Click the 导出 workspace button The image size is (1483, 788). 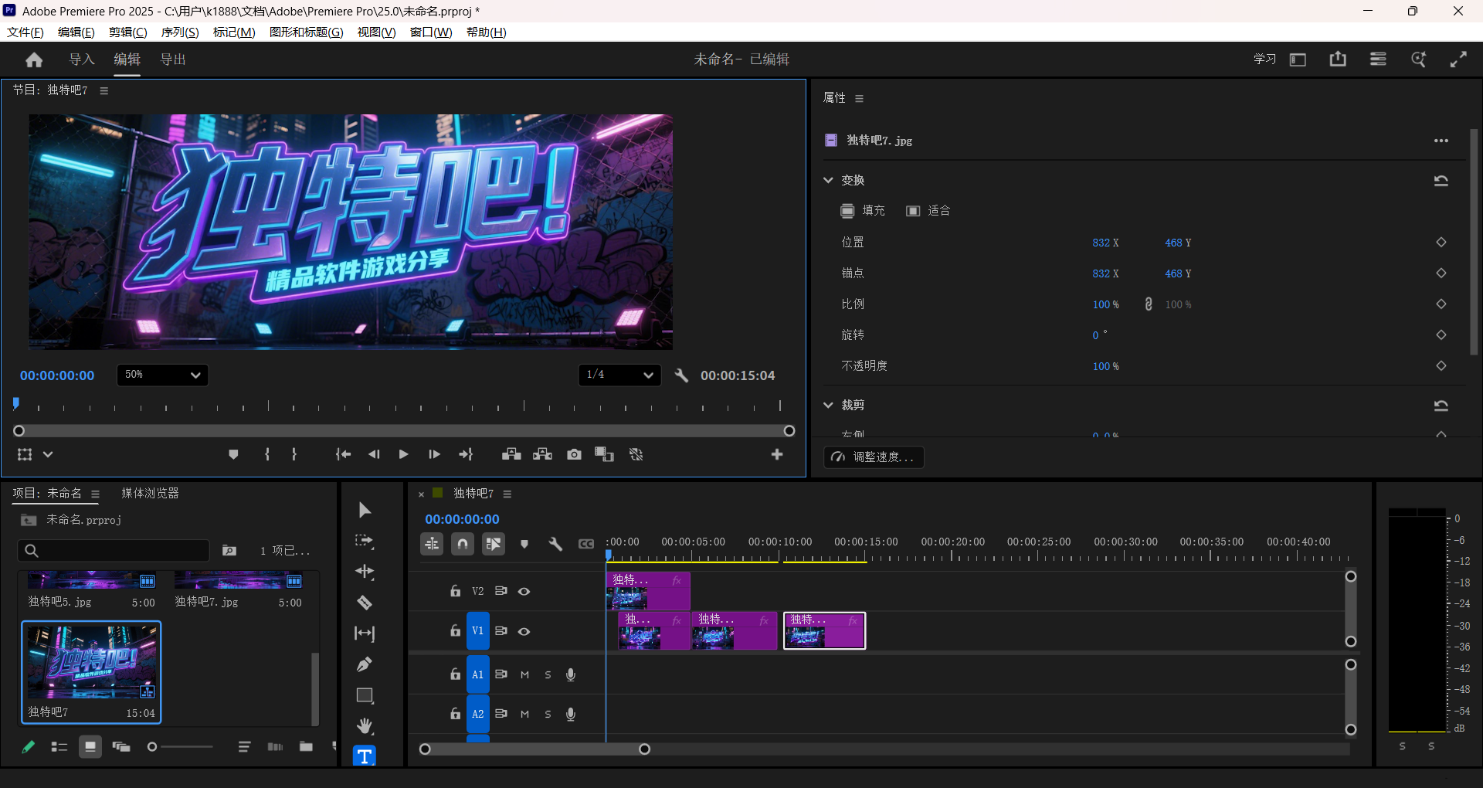(x=173, y=59)
